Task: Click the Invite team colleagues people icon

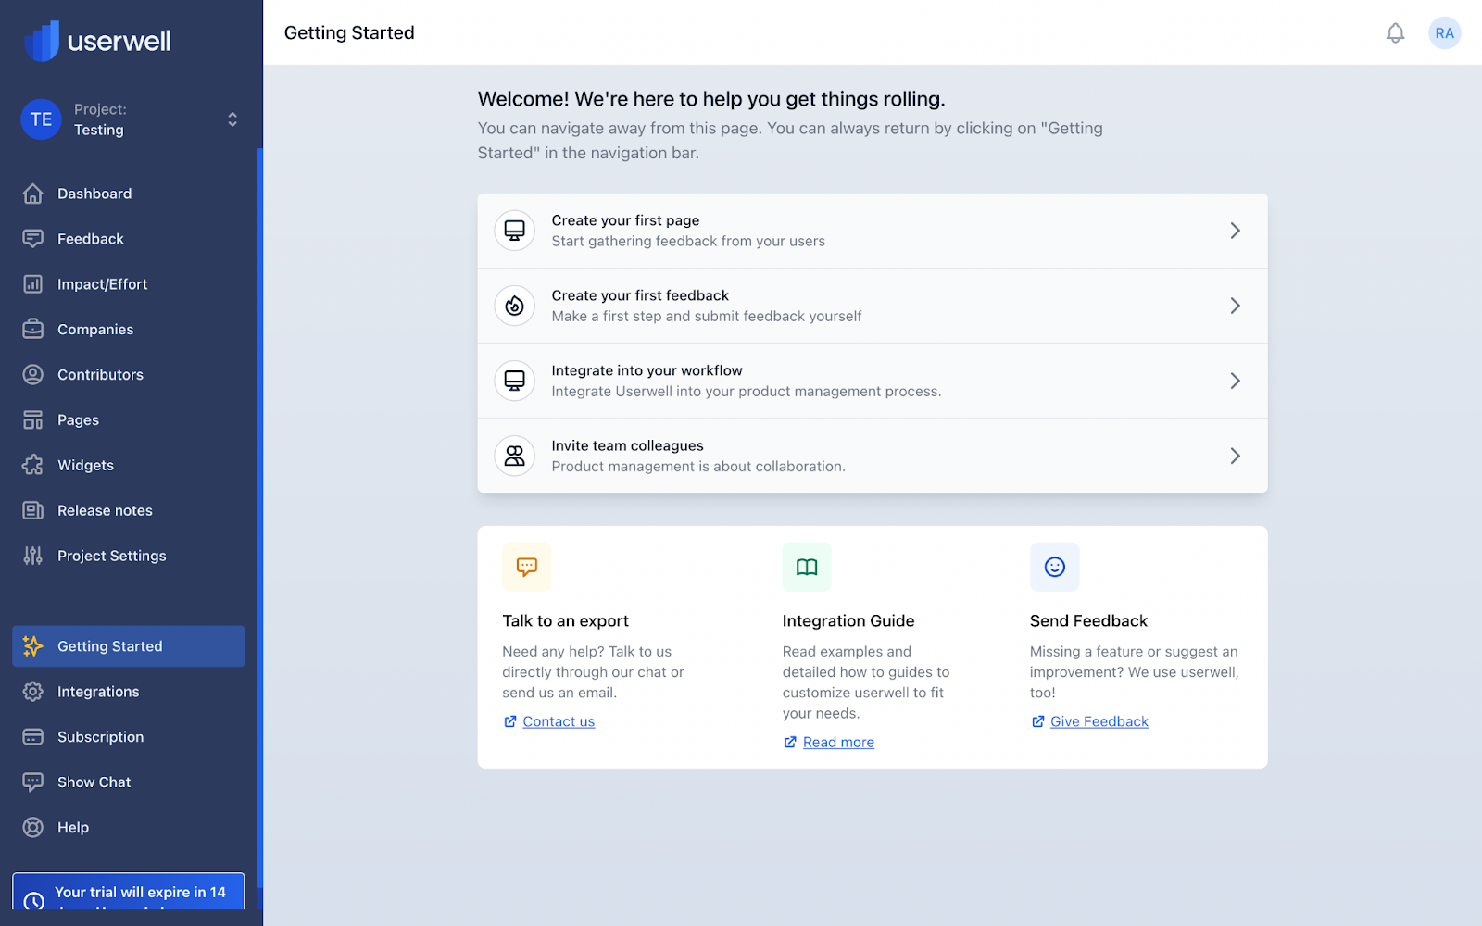Action: 515,456
